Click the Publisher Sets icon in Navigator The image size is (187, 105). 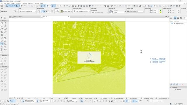181,18
